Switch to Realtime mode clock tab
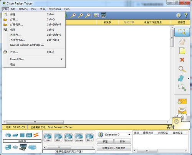 pos(176,121)
